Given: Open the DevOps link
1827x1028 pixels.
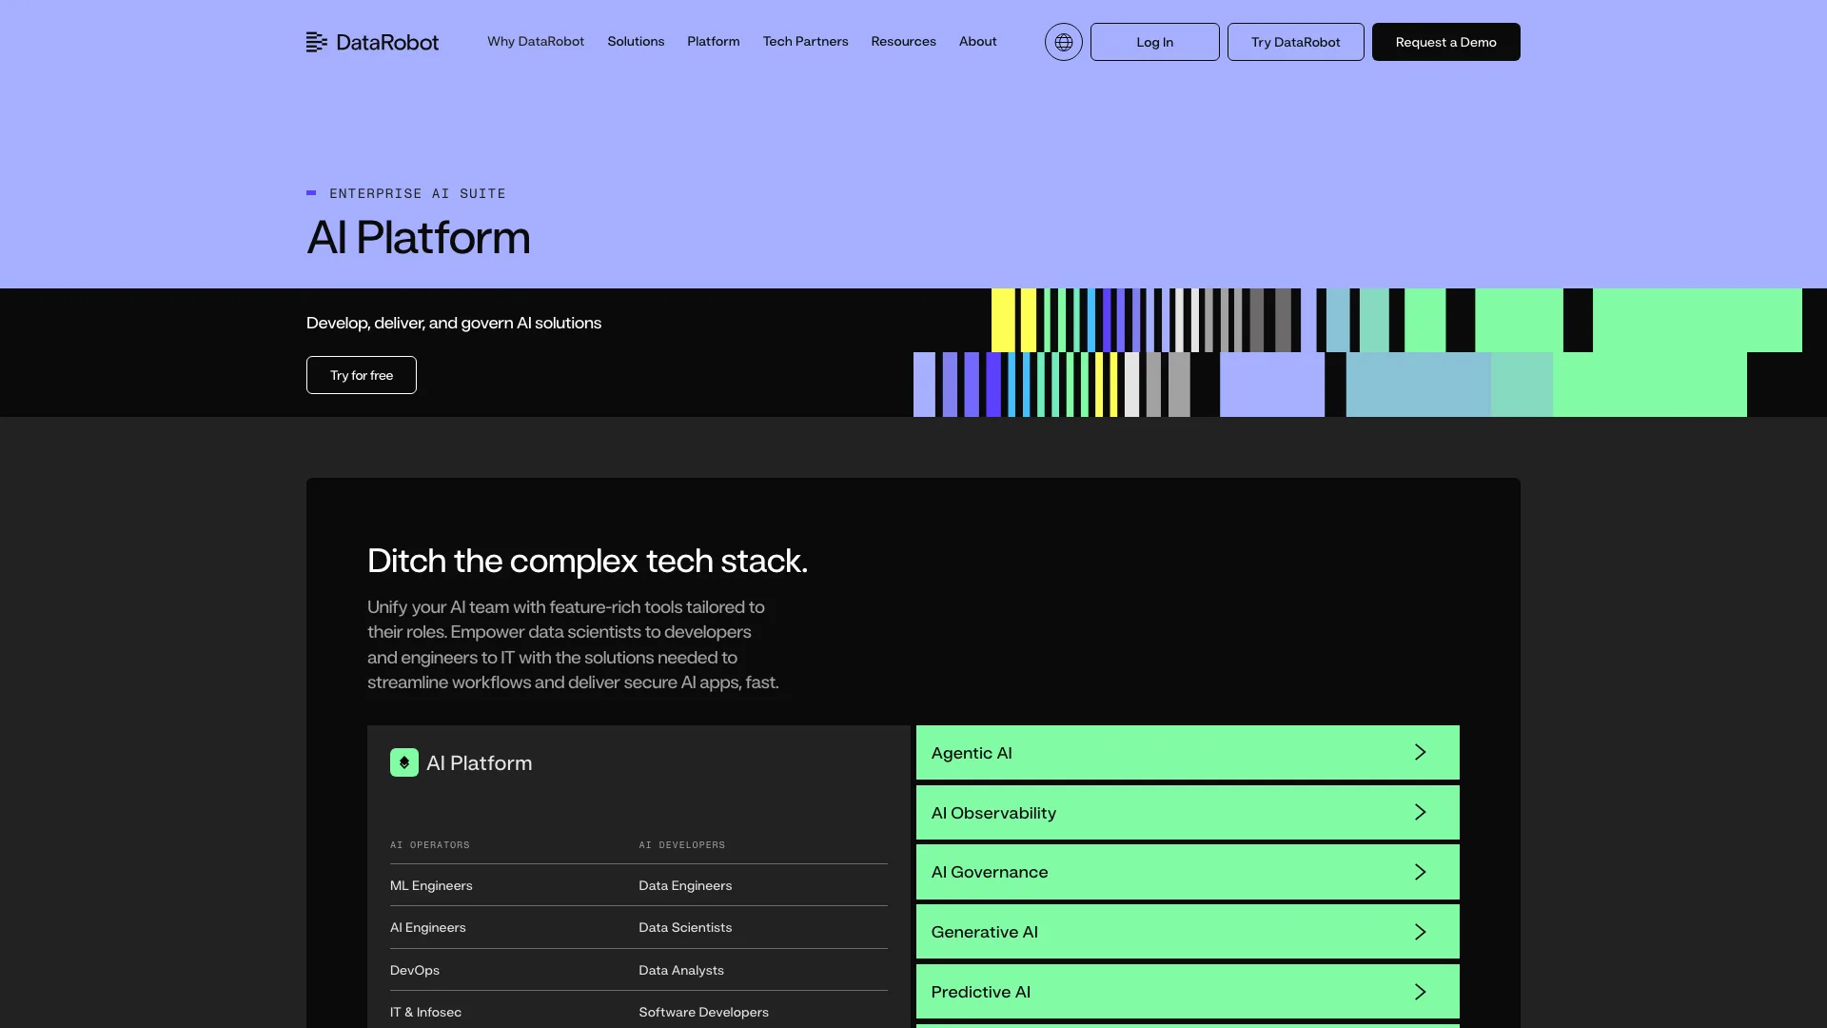Looking at the screenshot, I should coord(415,970).
